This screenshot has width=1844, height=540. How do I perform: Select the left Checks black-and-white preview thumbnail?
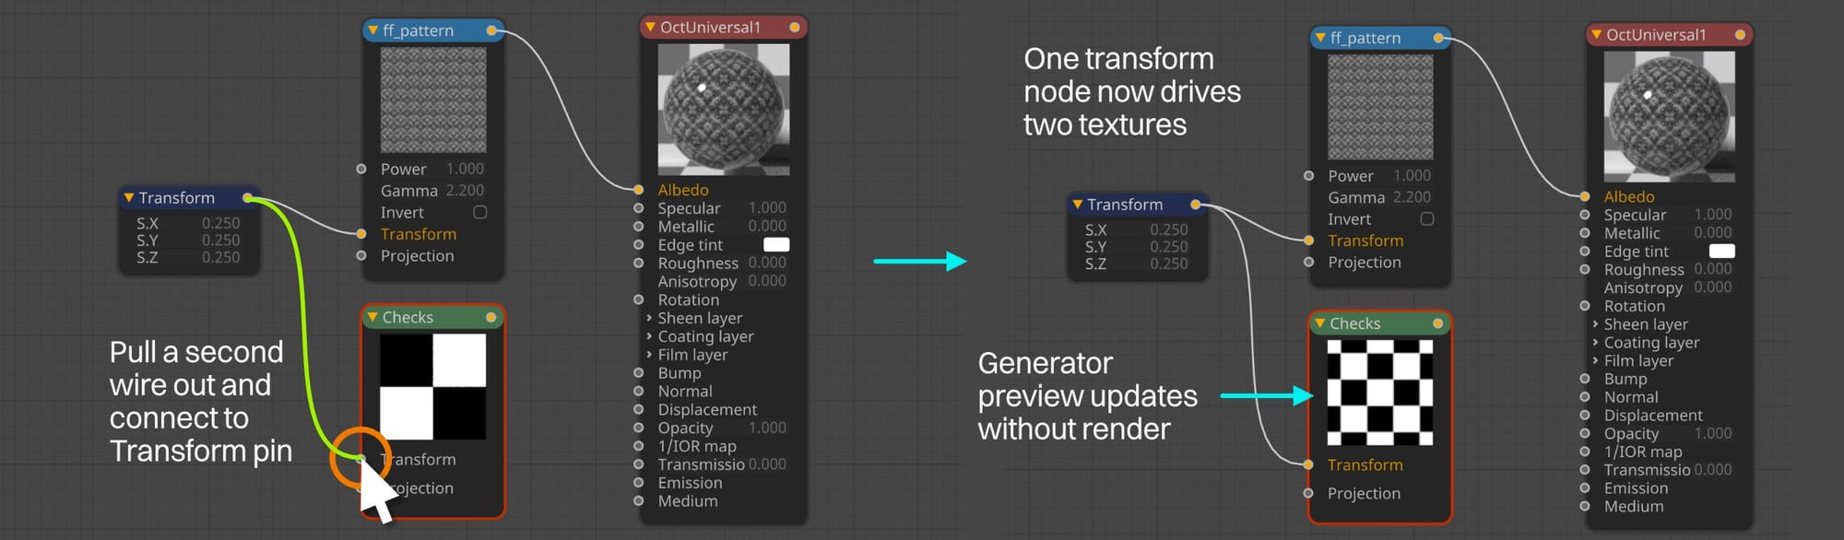(x=433, y=386)
